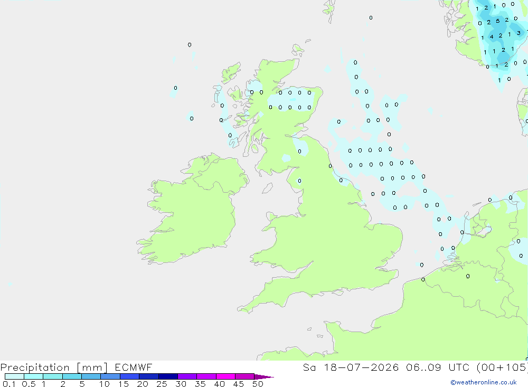The height and width of the screenshot is (387, 528).
Task: Click the 'Sa 18-07-2026' date text
Action: [x=351, y=367]
